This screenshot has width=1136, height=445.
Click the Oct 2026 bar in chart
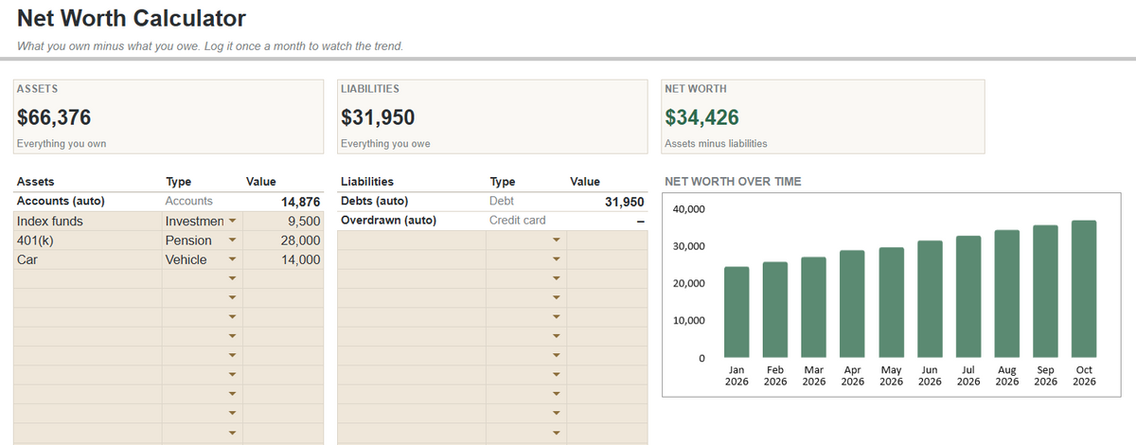[1084, 290]
